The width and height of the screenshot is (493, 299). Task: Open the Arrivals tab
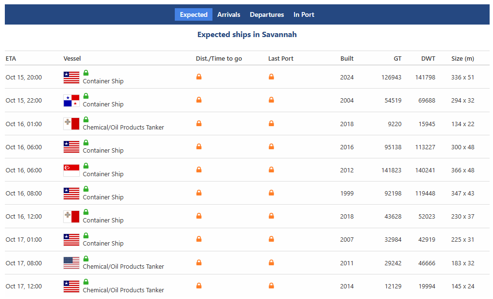pyautogui.click(x=228, y=14)
